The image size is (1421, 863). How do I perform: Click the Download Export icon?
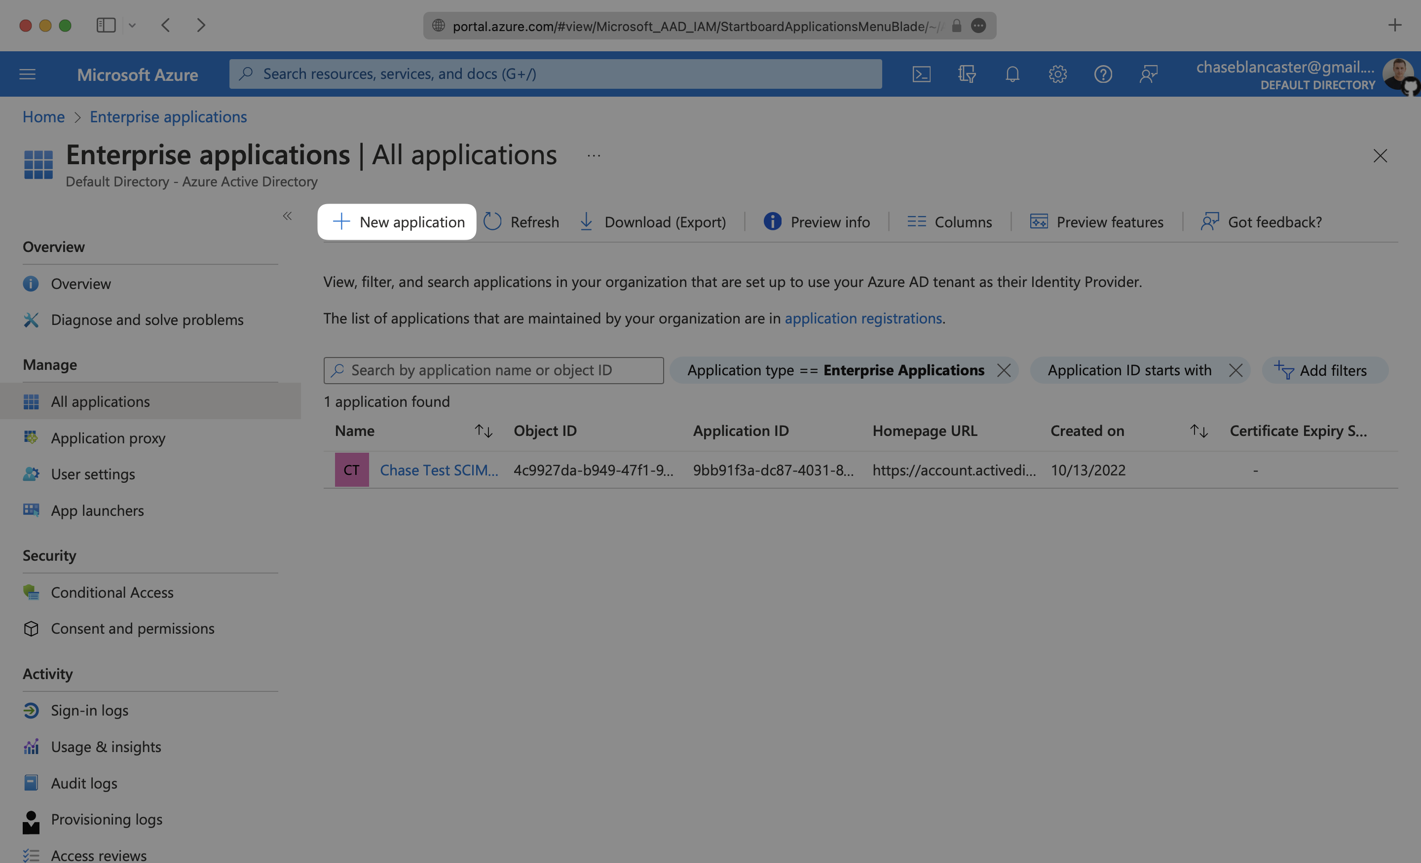587,222
